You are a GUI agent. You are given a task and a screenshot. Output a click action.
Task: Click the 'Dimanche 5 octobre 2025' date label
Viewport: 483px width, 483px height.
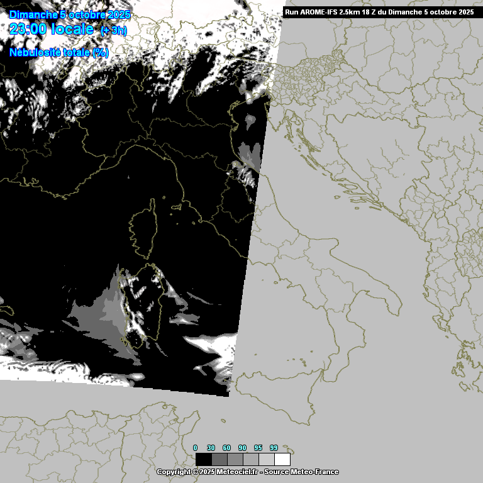[70, 14]
